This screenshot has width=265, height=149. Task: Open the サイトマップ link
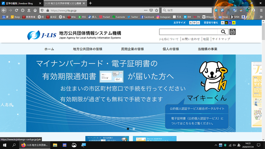[221, 39]
